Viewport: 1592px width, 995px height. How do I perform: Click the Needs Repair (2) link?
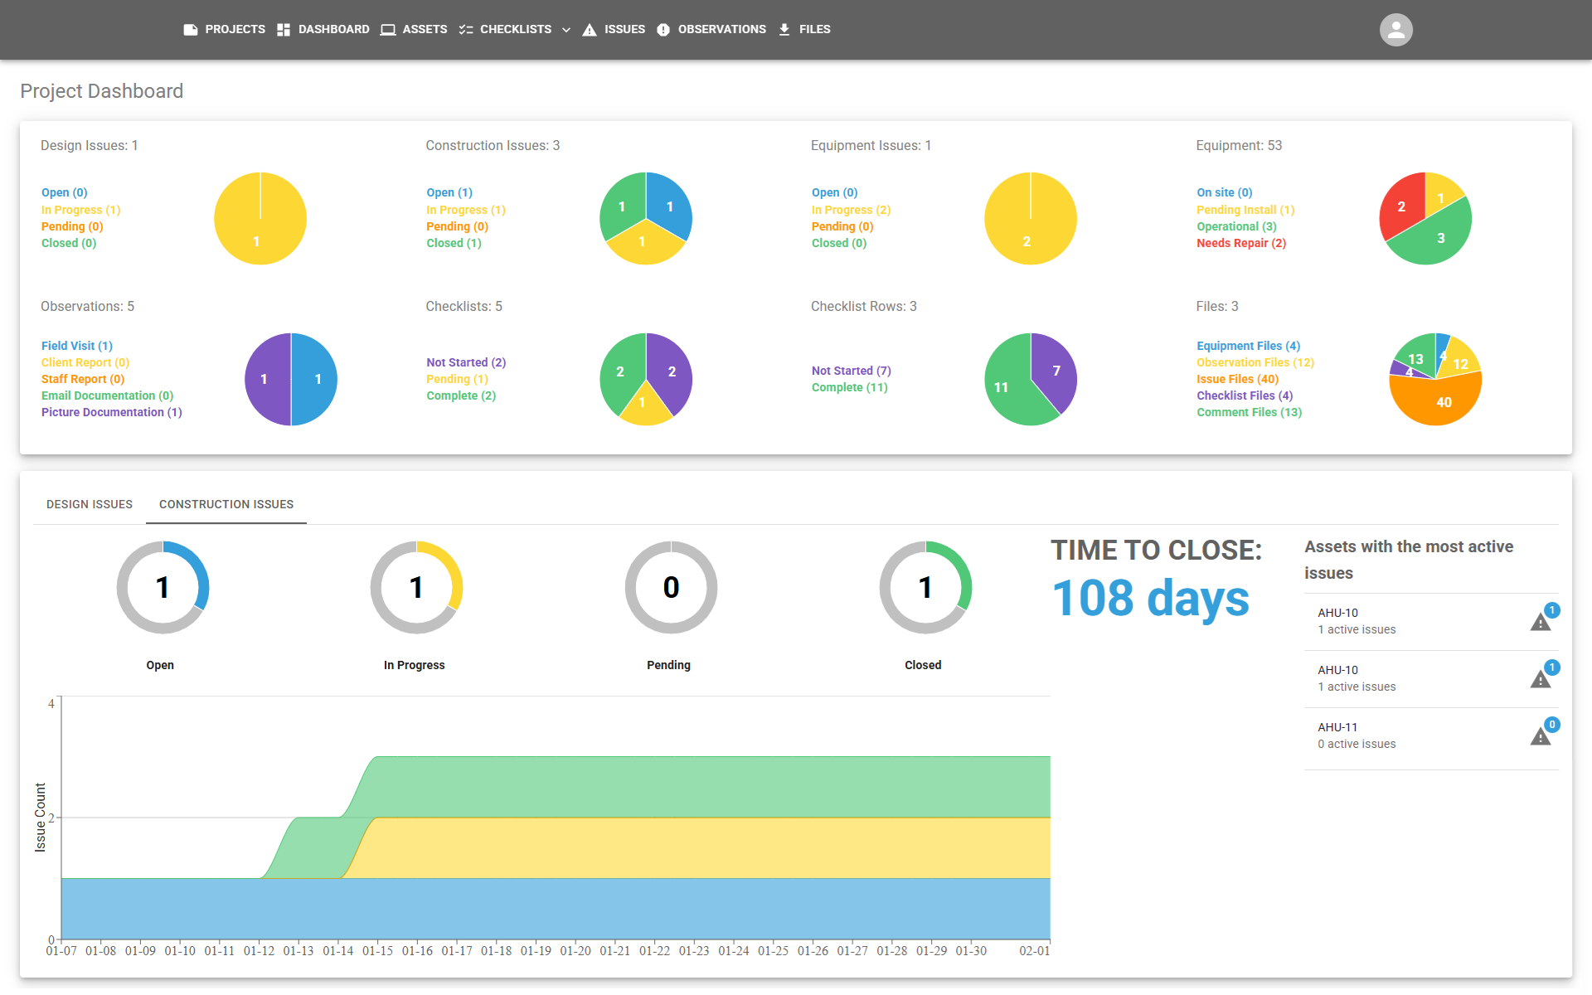(x=1240, y=243)
